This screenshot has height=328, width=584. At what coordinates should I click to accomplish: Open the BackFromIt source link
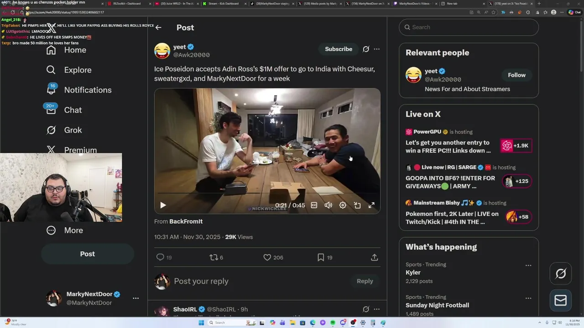tap(186, 221)
